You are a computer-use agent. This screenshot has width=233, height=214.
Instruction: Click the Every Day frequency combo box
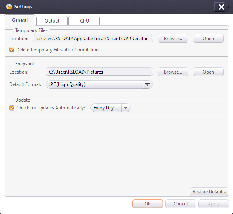[111, 108]
